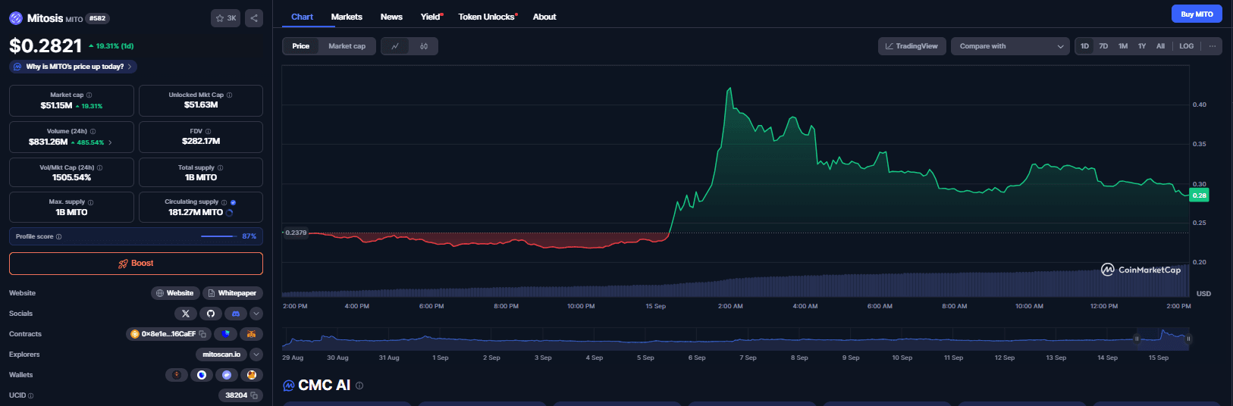Toggle the chart to Market cap

pyautogui.click(x=347, y=46)
